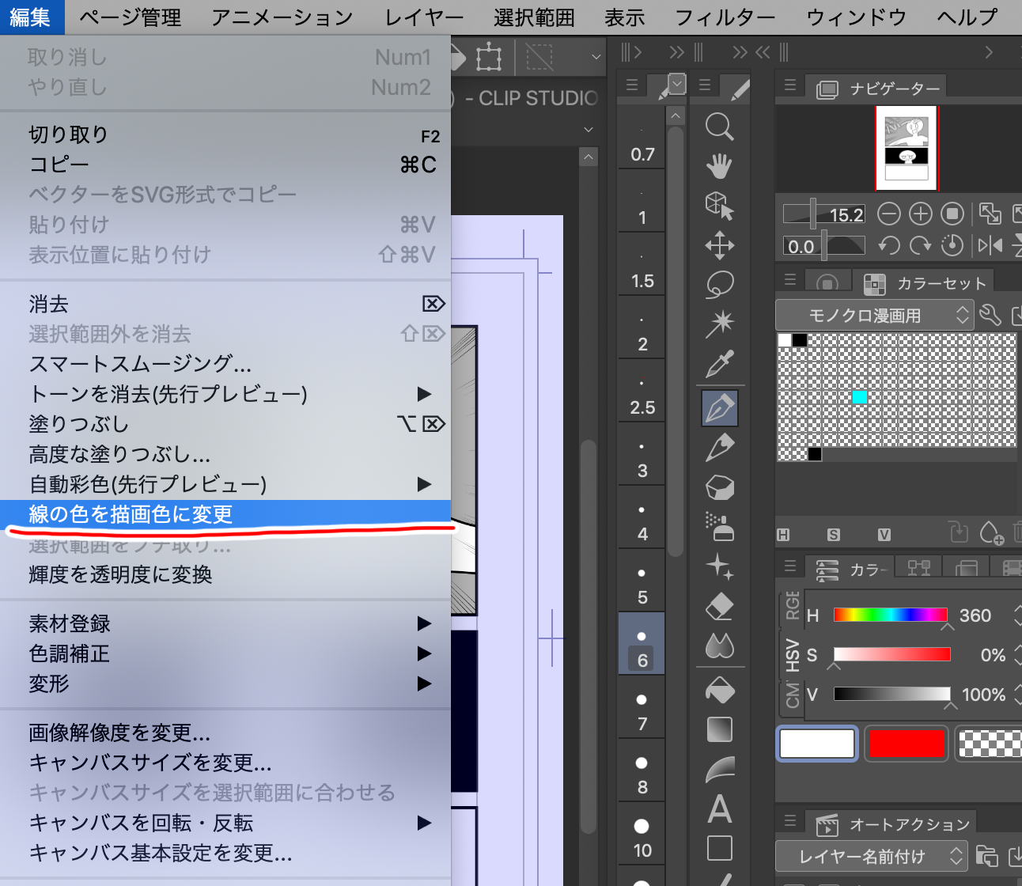Select the Text tool letter A
The image size is (1022, 886).
[719, 809]
